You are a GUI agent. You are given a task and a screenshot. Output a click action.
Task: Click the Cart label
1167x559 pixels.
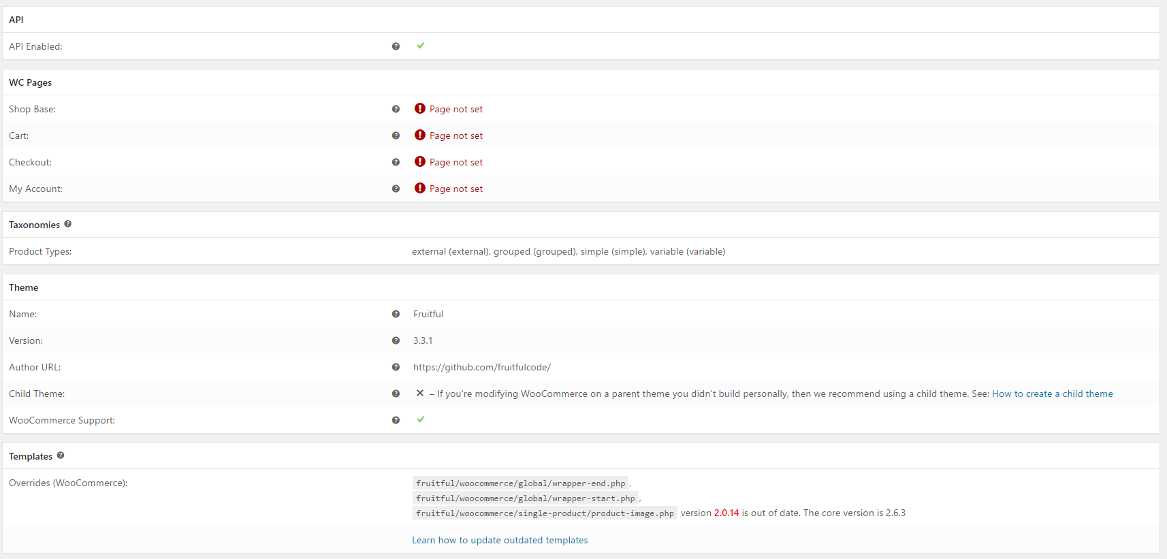(x=19, y=135)
